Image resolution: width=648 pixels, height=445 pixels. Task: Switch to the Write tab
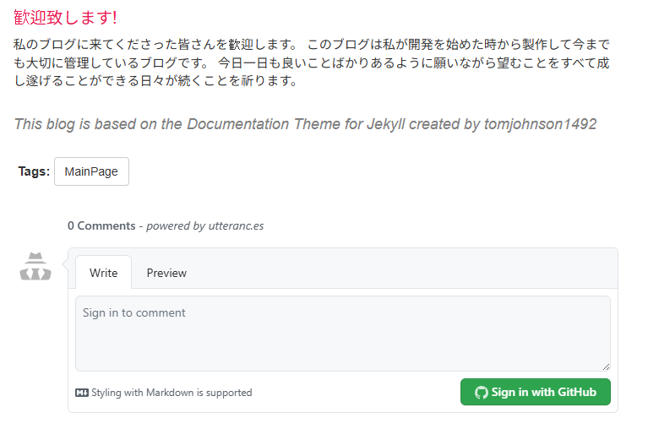(x=103, y=273)
